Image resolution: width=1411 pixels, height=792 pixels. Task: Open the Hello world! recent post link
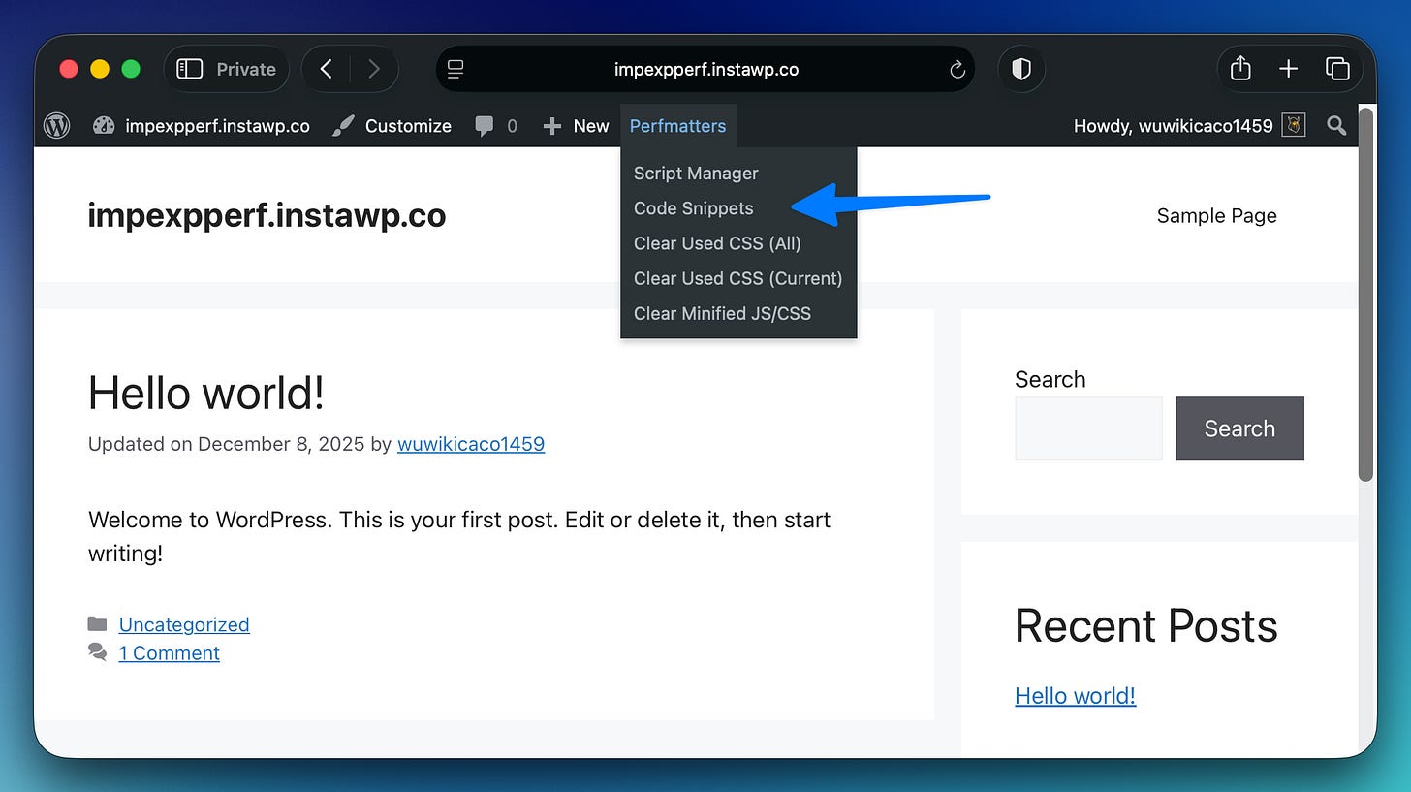1075,695
